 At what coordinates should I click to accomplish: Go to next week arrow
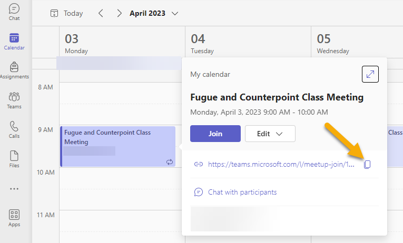119,13
